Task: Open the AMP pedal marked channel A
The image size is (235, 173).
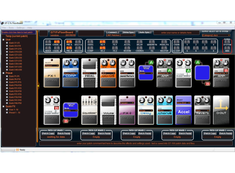Action: 164,73
